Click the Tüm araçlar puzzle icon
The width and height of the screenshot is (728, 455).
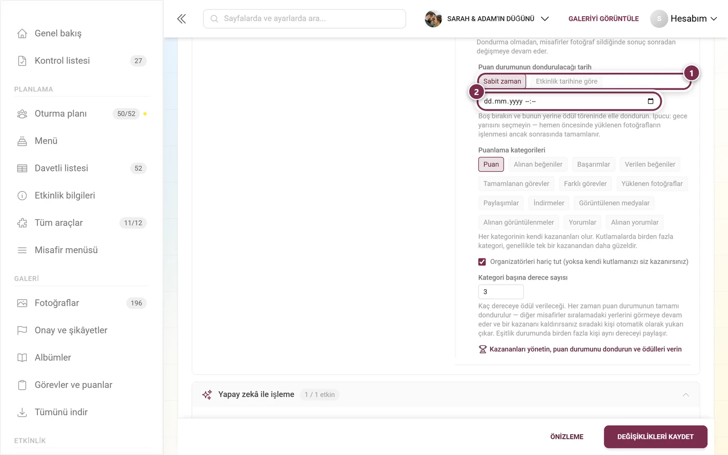tap(22, 223)
